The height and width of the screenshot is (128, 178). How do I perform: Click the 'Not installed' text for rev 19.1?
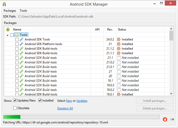tap(130, 81)
